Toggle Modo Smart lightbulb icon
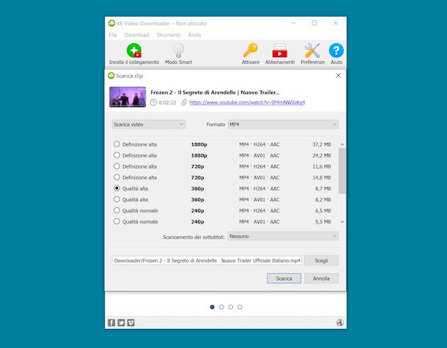The height and width of the screenshot is (348, 447). coord(179,51)
